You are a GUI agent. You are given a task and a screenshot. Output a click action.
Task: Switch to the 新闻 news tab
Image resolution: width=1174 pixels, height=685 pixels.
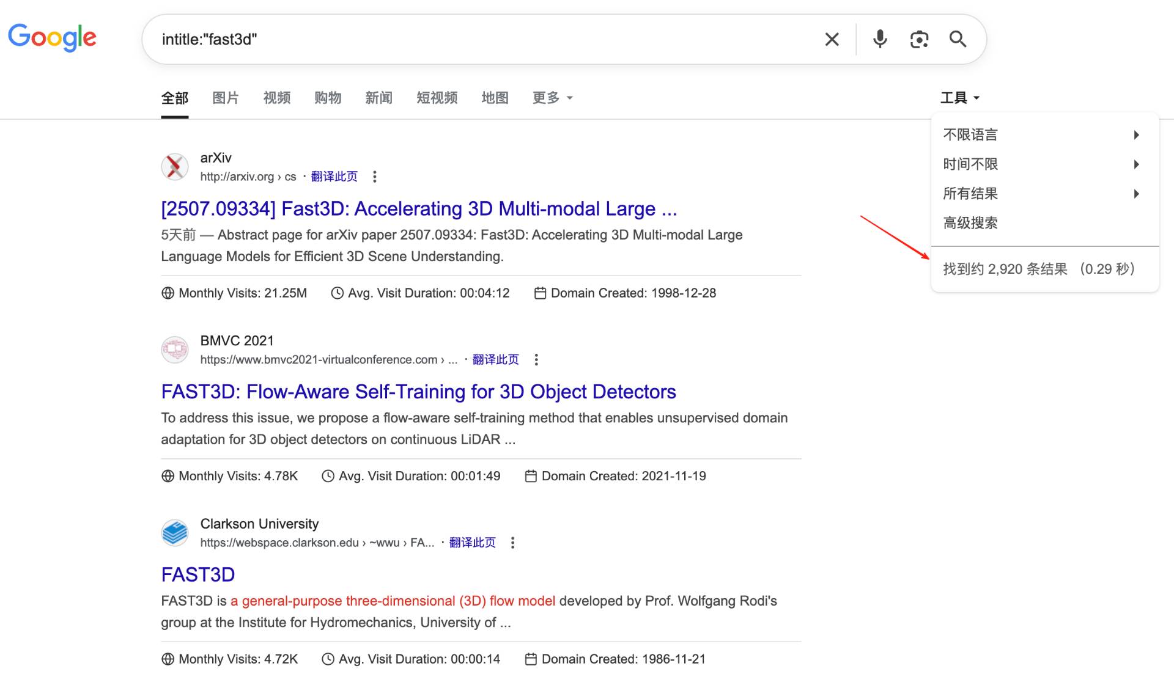coord(378,98)
